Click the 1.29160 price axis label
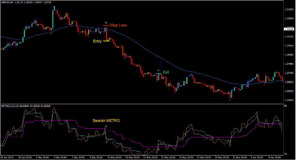 pos(289,46)
